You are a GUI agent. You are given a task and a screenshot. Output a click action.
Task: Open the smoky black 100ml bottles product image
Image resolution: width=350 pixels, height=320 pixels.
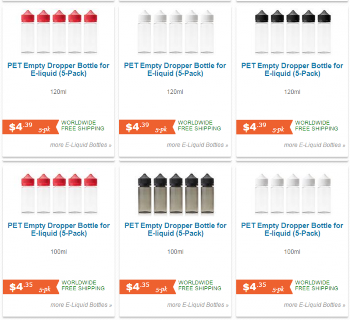point(175,193)
